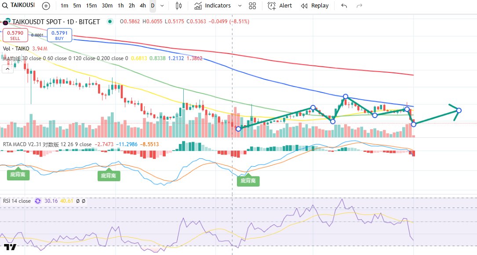The image size is (477, 255).
Task: Click the close price value C0.5363
Action: tap(196, 22)
